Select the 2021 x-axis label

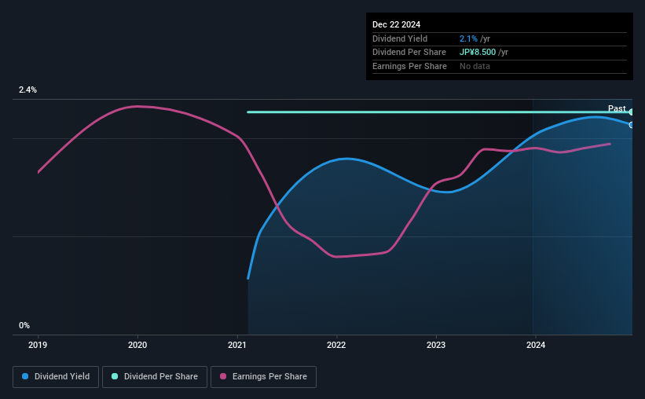pos(237,345)
